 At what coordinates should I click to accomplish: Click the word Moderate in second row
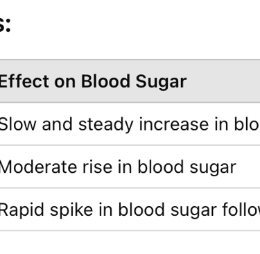38,167
